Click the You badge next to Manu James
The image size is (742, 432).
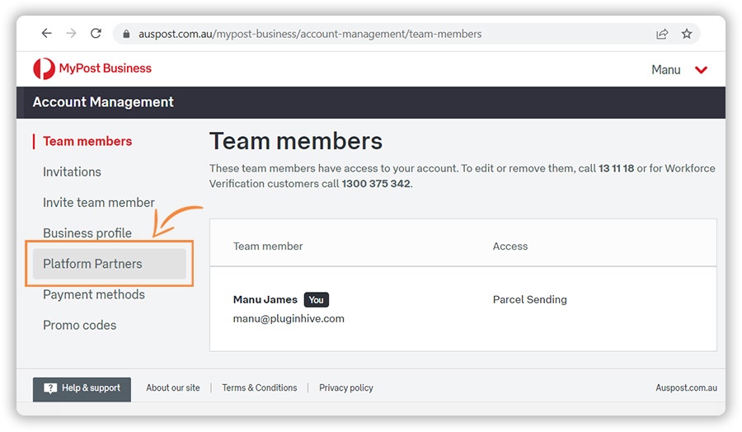(316, 300)
